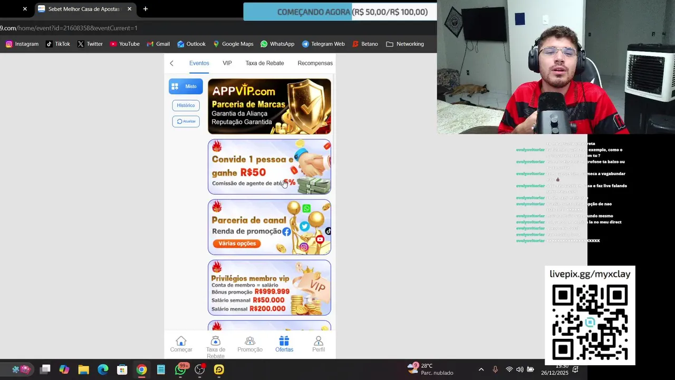Screen dimensions: 675x380
Task: Open the weather widget showing 28°C
Action: point(431,369)
